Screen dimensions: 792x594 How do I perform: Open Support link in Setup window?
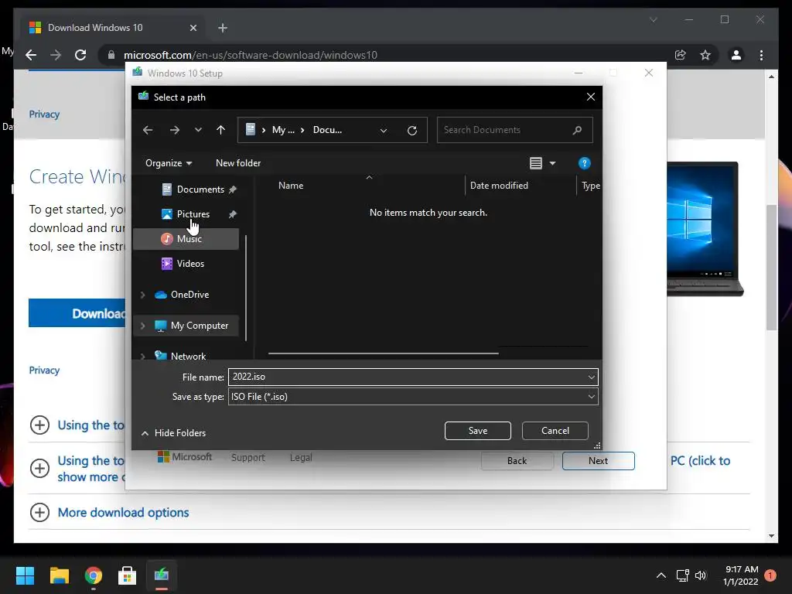click(248, 458)
